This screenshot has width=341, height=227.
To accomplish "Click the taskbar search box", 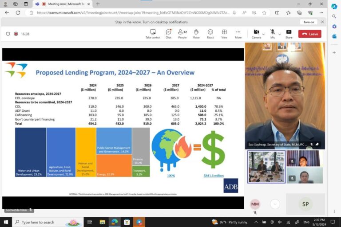I will coord(48,222).
